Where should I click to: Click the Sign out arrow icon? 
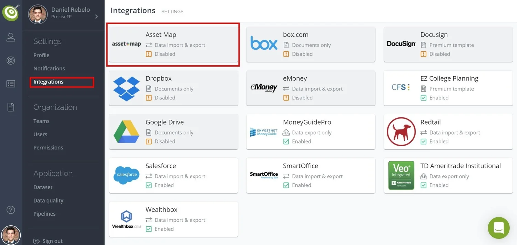tap(36, 241)
